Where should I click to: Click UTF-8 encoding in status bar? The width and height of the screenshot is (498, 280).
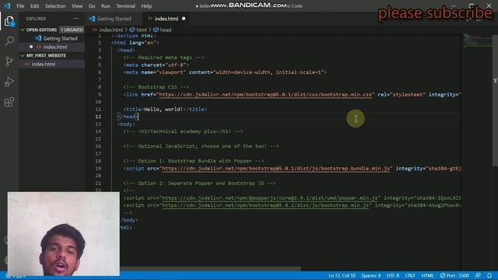click(x=392, y=275)
